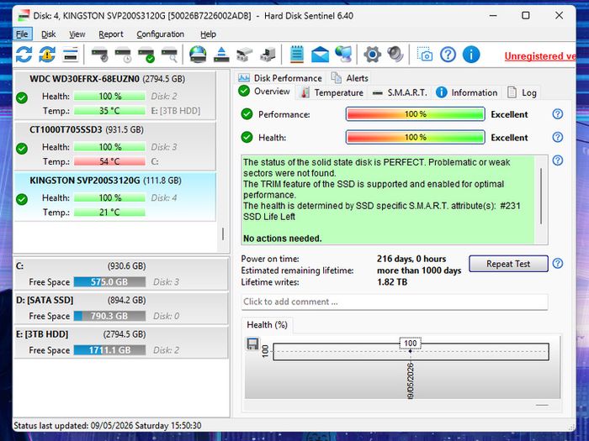Open the Disk menu
The height and width of the screenshot is (441, 589).
coord(49,34)
